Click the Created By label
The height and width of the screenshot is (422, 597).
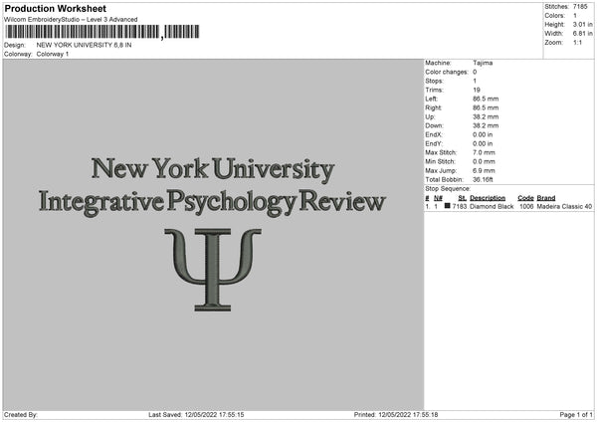point(21,415)
